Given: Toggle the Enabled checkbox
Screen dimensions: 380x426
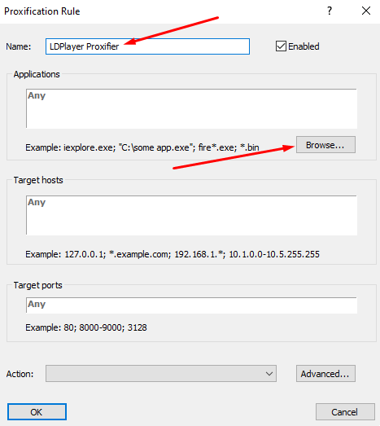Looking at the screenshot, I should [281, 46].
